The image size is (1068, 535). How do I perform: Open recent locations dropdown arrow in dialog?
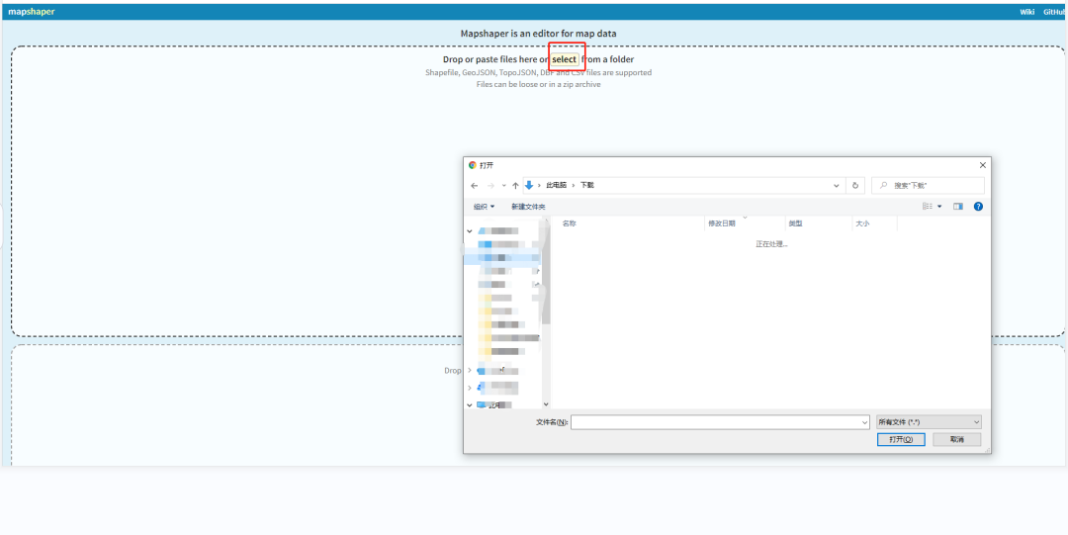(504, 185)
